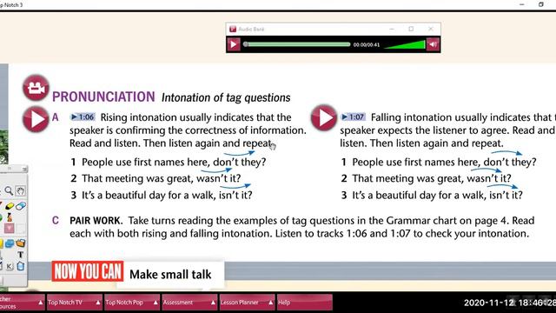The image size is (556, 313).
Task: Expand arrow on Top Notch TV tab
Action: coord(98,303)
